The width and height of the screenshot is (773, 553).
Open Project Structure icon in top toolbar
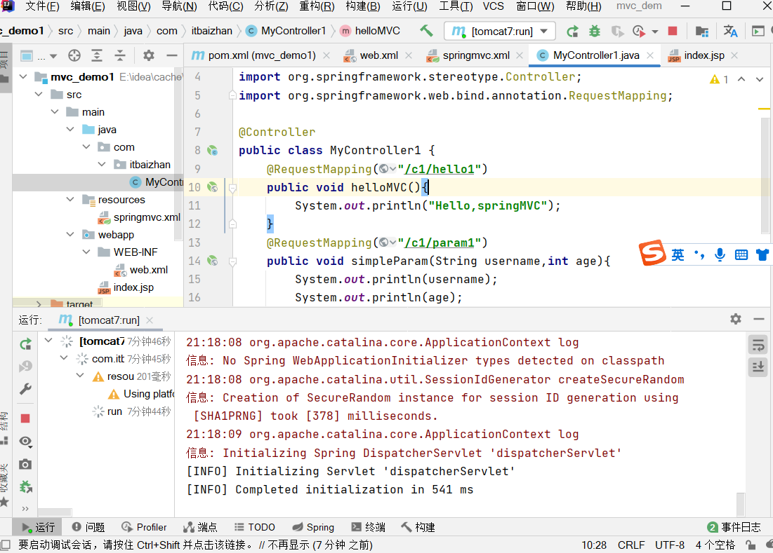coord(702,32)
